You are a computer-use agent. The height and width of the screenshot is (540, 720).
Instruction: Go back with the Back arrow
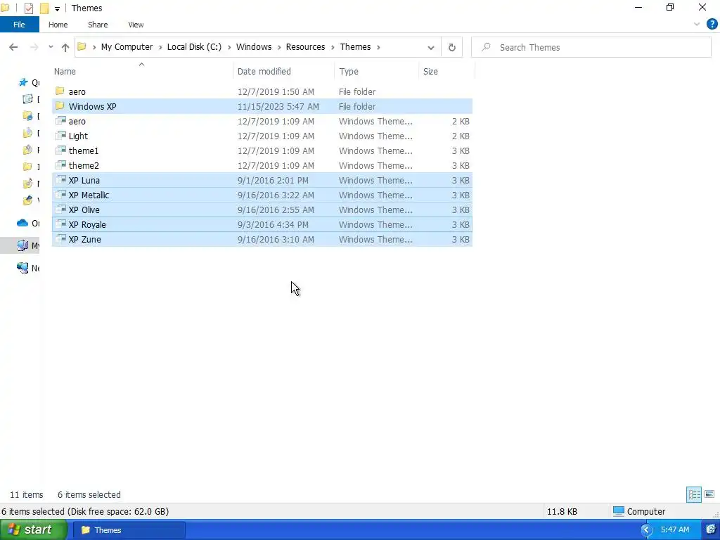(13, 47)
